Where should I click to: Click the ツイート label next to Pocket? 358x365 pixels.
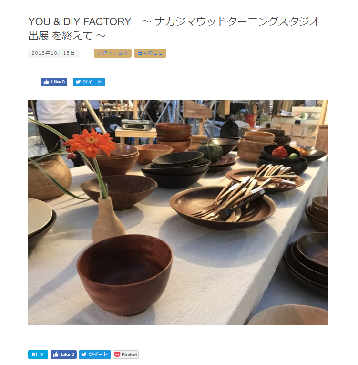pos(98,355)
